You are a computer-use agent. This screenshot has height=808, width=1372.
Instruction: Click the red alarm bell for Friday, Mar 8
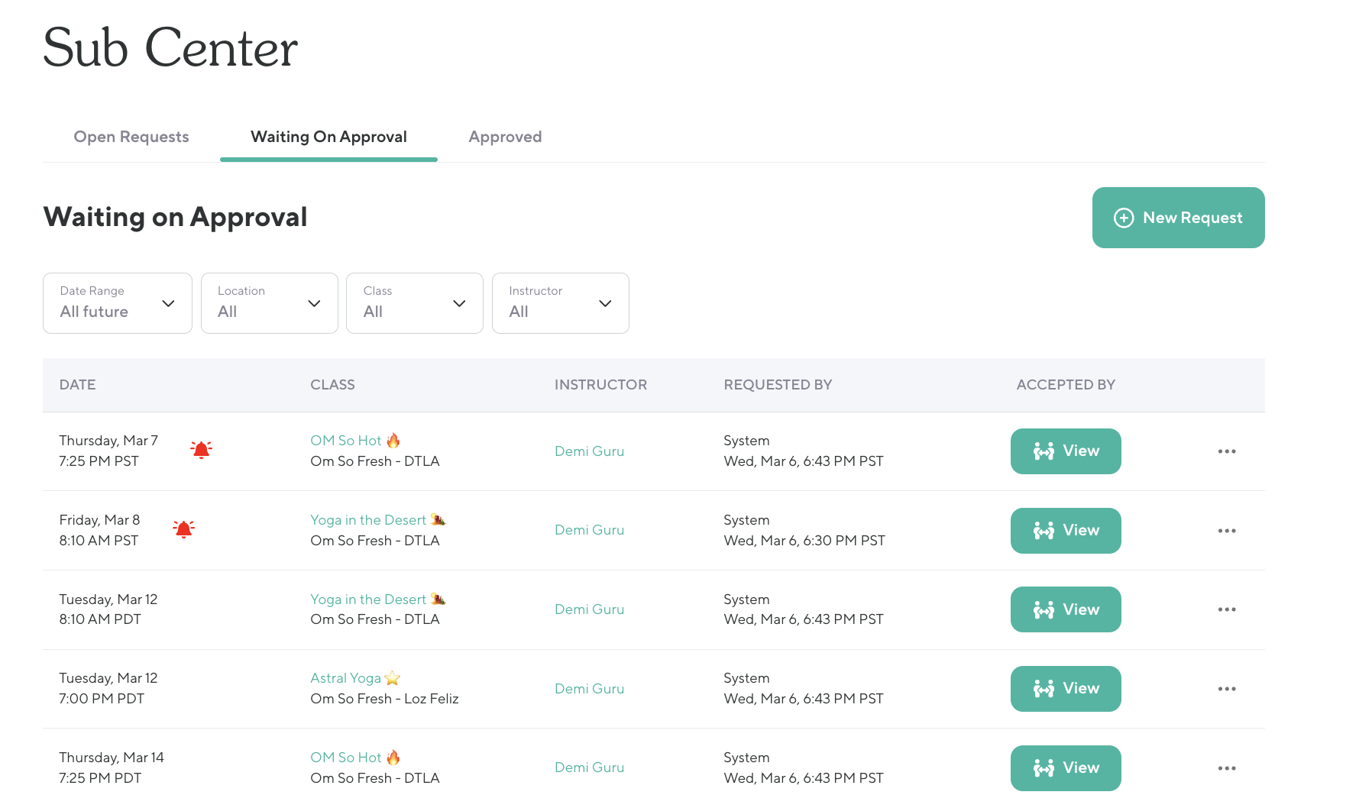[x=183, y=529]
